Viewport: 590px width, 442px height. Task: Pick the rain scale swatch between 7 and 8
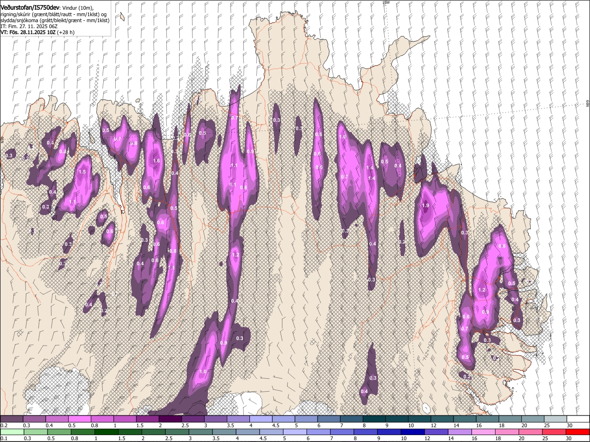(343, 432)
